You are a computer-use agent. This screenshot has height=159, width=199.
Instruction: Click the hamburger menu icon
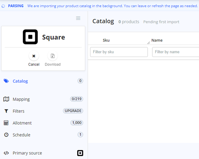pos(78,18)
